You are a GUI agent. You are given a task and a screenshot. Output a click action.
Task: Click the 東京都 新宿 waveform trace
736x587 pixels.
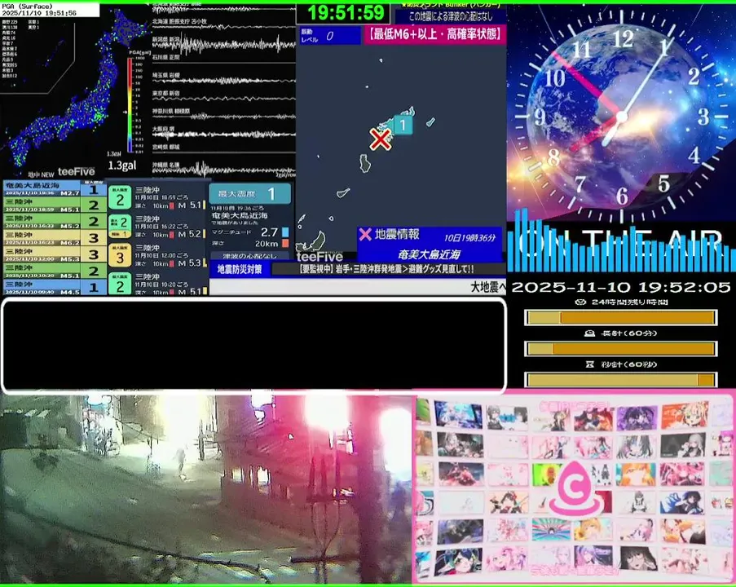[x=223, y=98]
